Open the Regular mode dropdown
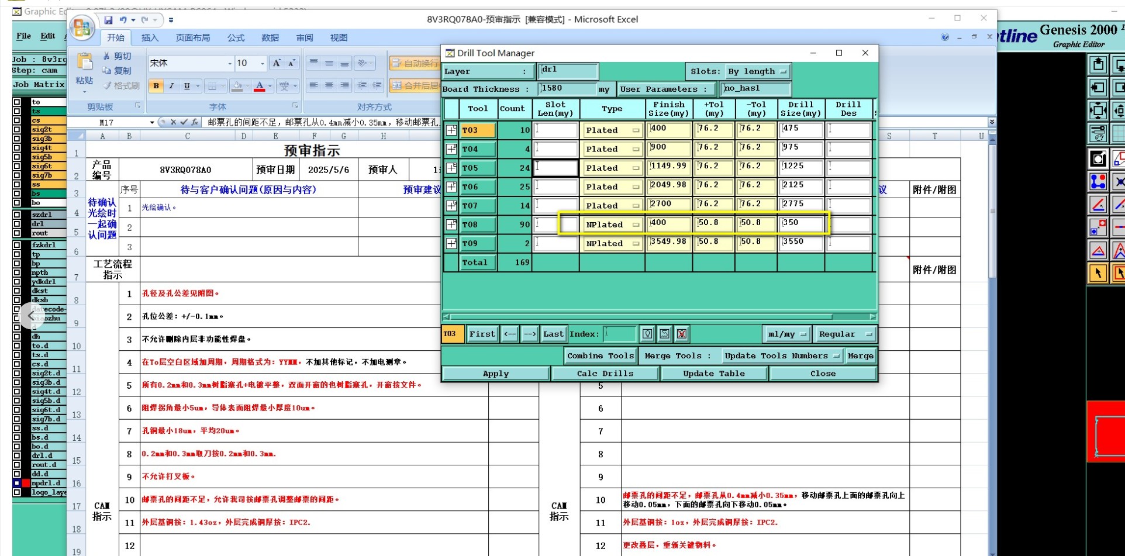The image size is (1125, 556). (x=846, y=334)
